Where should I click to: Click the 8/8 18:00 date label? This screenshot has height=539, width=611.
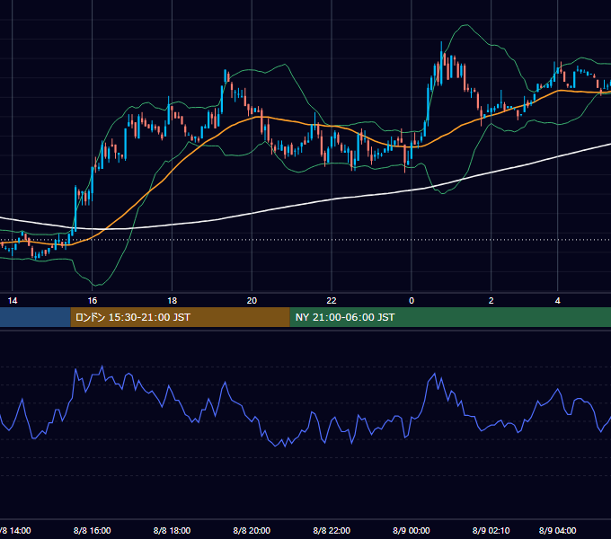(172, 530)
